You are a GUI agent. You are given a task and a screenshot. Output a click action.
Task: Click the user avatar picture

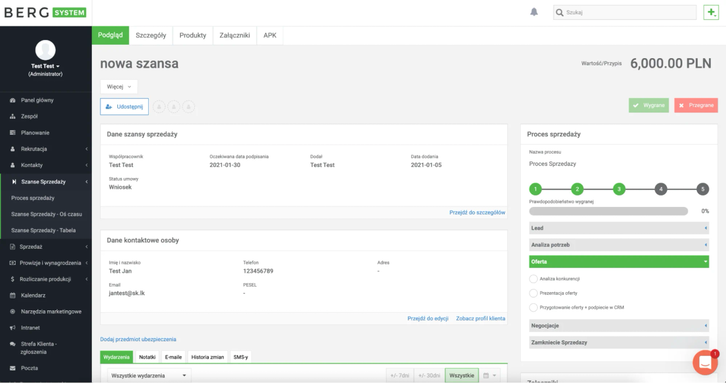45,50
